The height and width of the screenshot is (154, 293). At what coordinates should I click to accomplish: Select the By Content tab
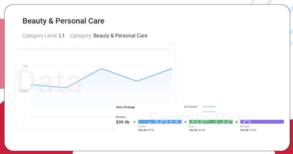209,107
